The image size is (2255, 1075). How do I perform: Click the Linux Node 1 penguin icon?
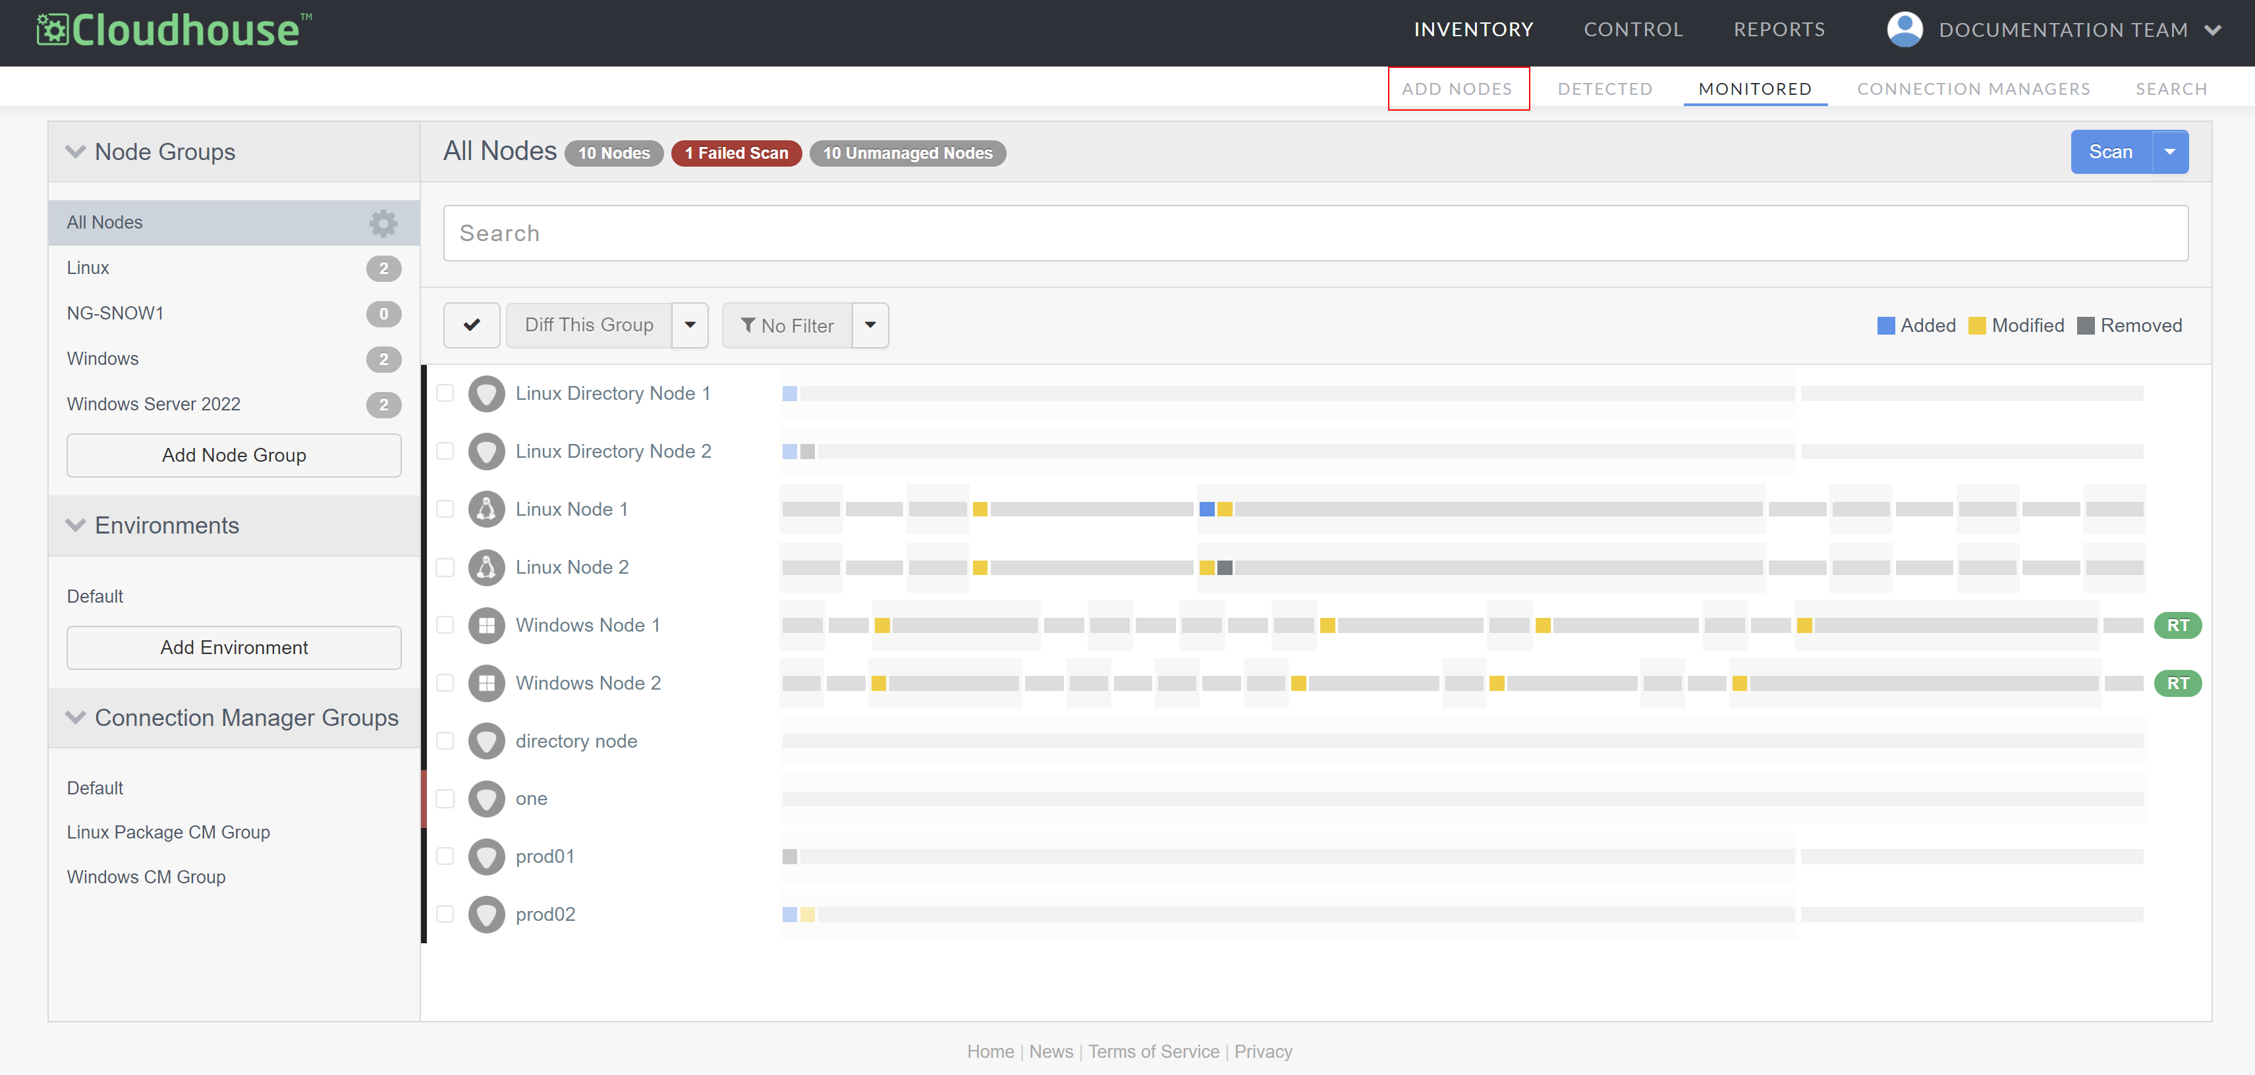coord(487,509)
